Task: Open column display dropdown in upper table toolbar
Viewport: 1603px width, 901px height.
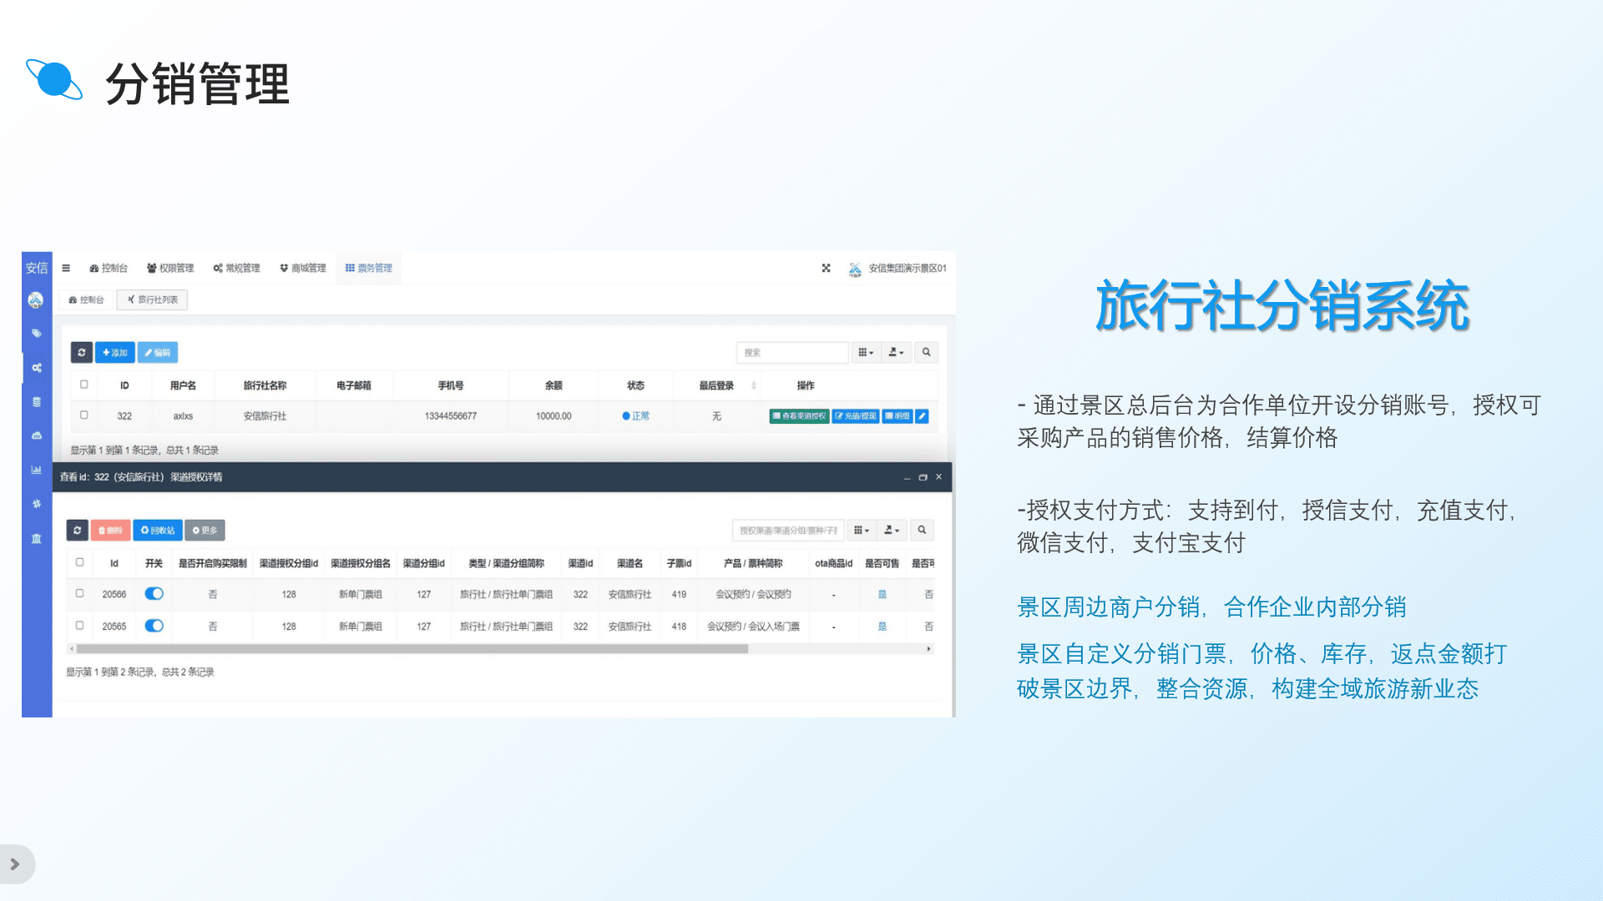Action: click(x=866, y=353)
